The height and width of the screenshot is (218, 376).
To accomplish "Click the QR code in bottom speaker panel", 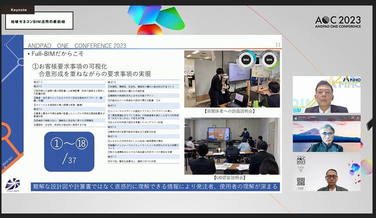I will pyautogui.click(x=301, y=181).
